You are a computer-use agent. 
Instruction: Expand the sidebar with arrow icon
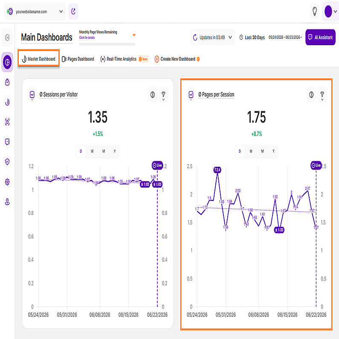pos(7,38)
